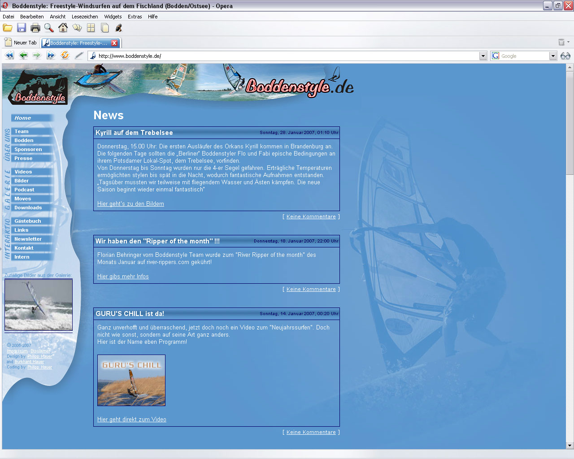Image resolution: width=574 pixels, height=459 pixels.
Task: Follow 'Hier geht direkt zum Video' link
Action: coord(132,420)
